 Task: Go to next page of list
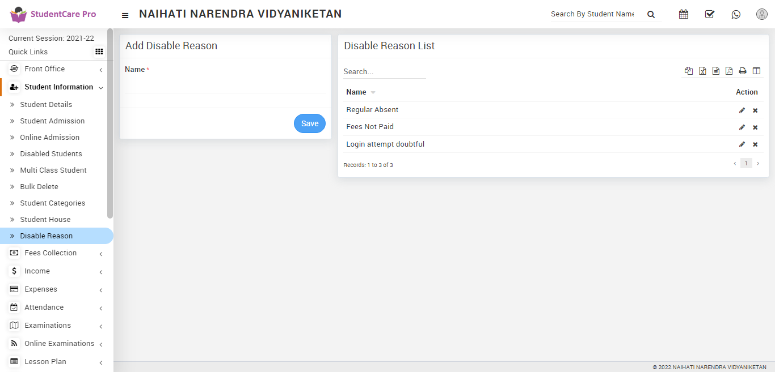pos(758,163)
